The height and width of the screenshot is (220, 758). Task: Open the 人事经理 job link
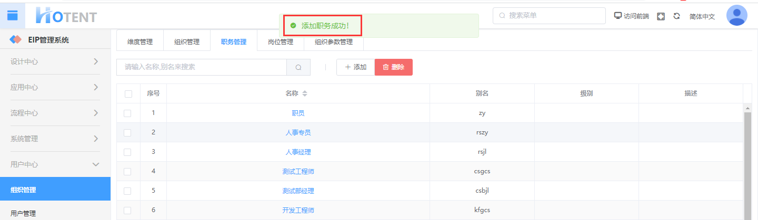pyautogui.click(x=298, y=152)
